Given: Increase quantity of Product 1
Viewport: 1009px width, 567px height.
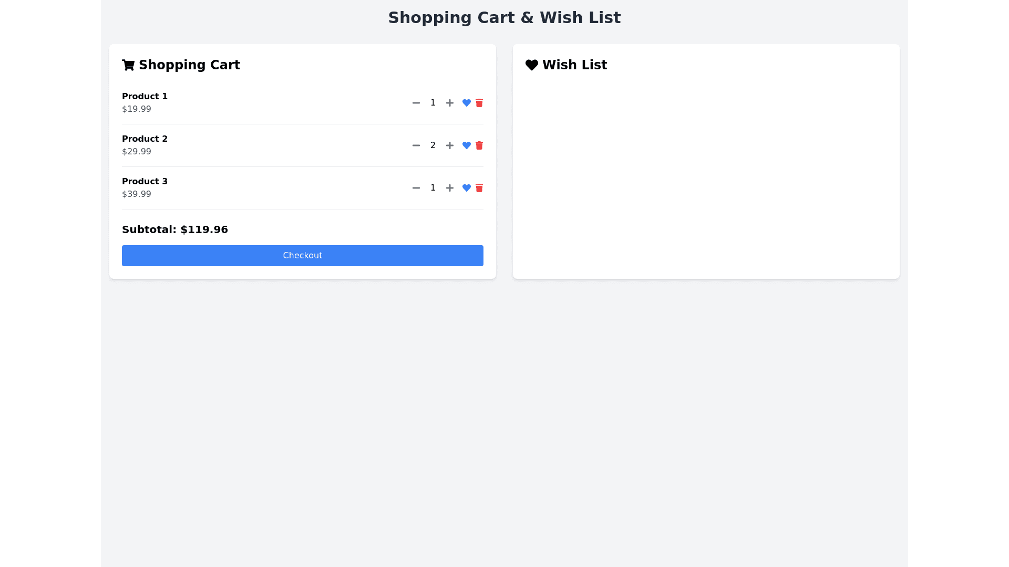Looking at the screenshot, I should 450,103.
